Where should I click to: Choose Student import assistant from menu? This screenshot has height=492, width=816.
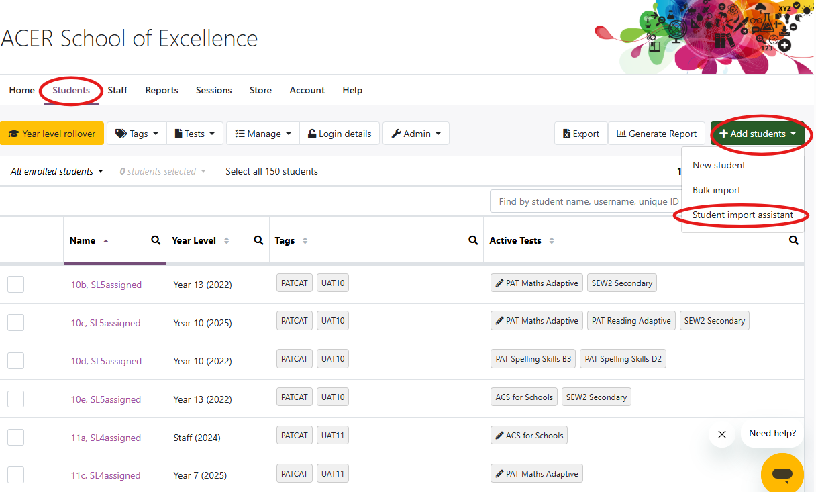tap(742, 215)
